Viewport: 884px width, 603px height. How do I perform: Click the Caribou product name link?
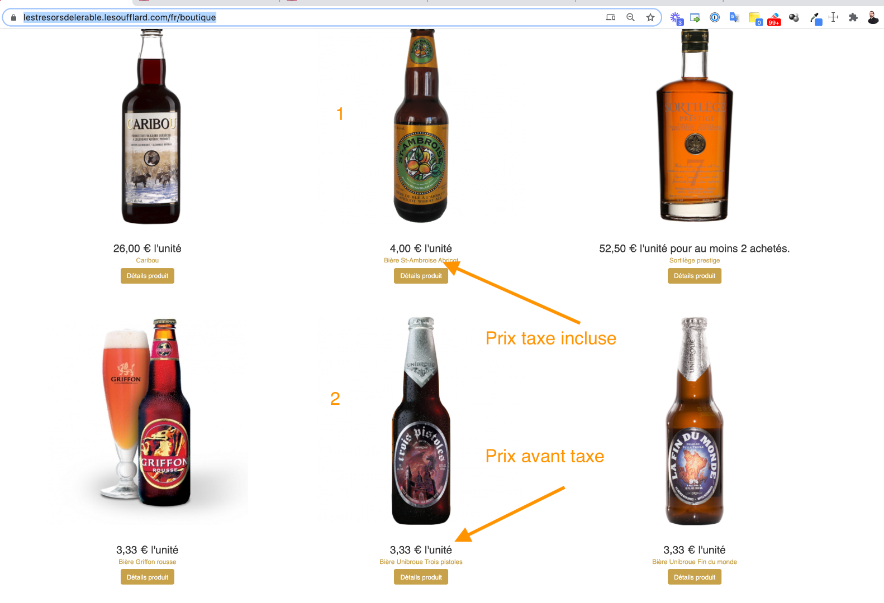(148, 260)
